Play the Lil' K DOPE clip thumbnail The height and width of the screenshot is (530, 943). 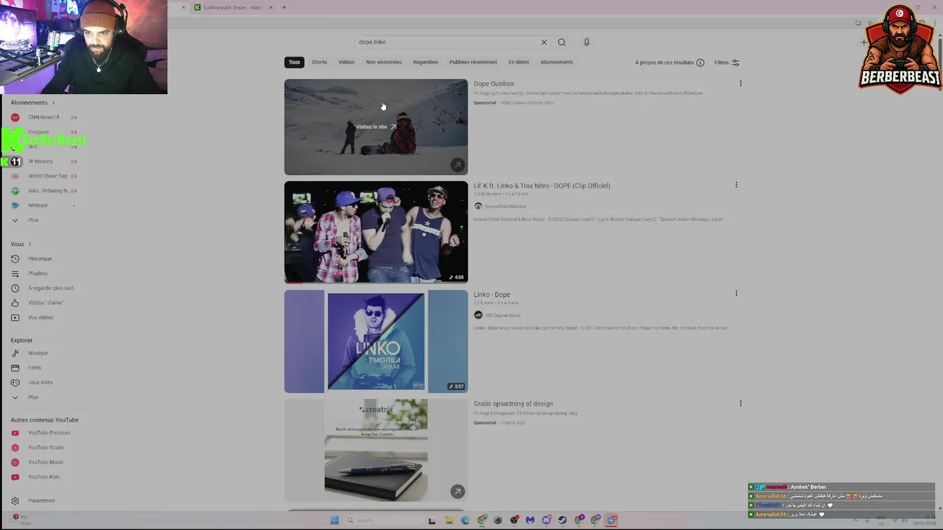376,232
